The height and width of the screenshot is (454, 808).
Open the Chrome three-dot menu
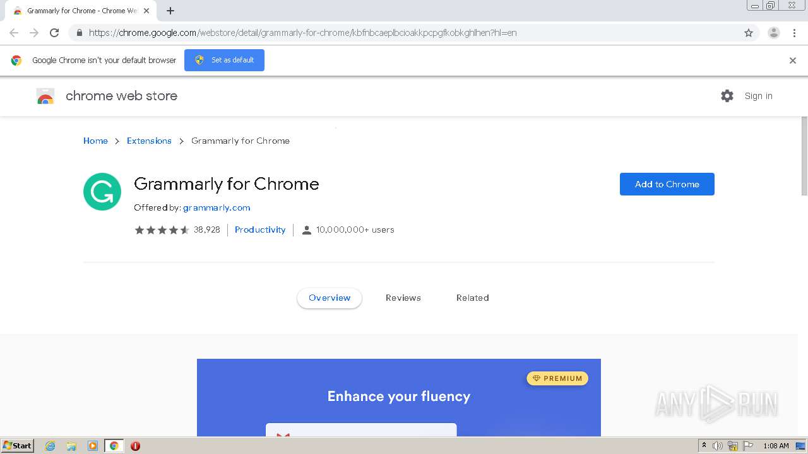coord(794,33)
